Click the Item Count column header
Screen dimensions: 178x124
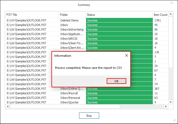click(x=161, y=15)
